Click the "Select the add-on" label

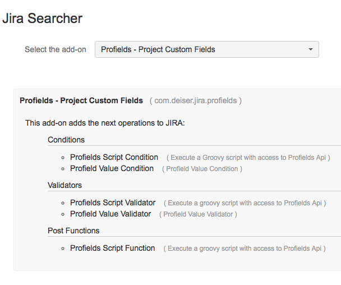(x=56, y=49)
